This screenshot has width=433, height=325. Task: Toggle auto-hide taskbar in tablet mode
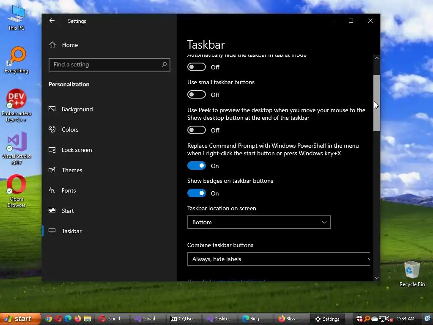click(x=197, y=67)
